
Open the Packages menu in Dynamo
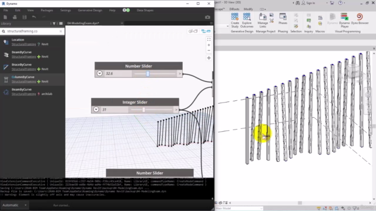click(47, 11)
